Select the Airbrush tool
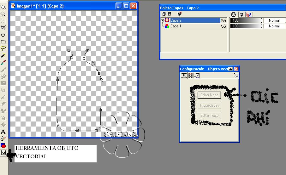This screenshot has width=286, height=175. click(3, 118)
